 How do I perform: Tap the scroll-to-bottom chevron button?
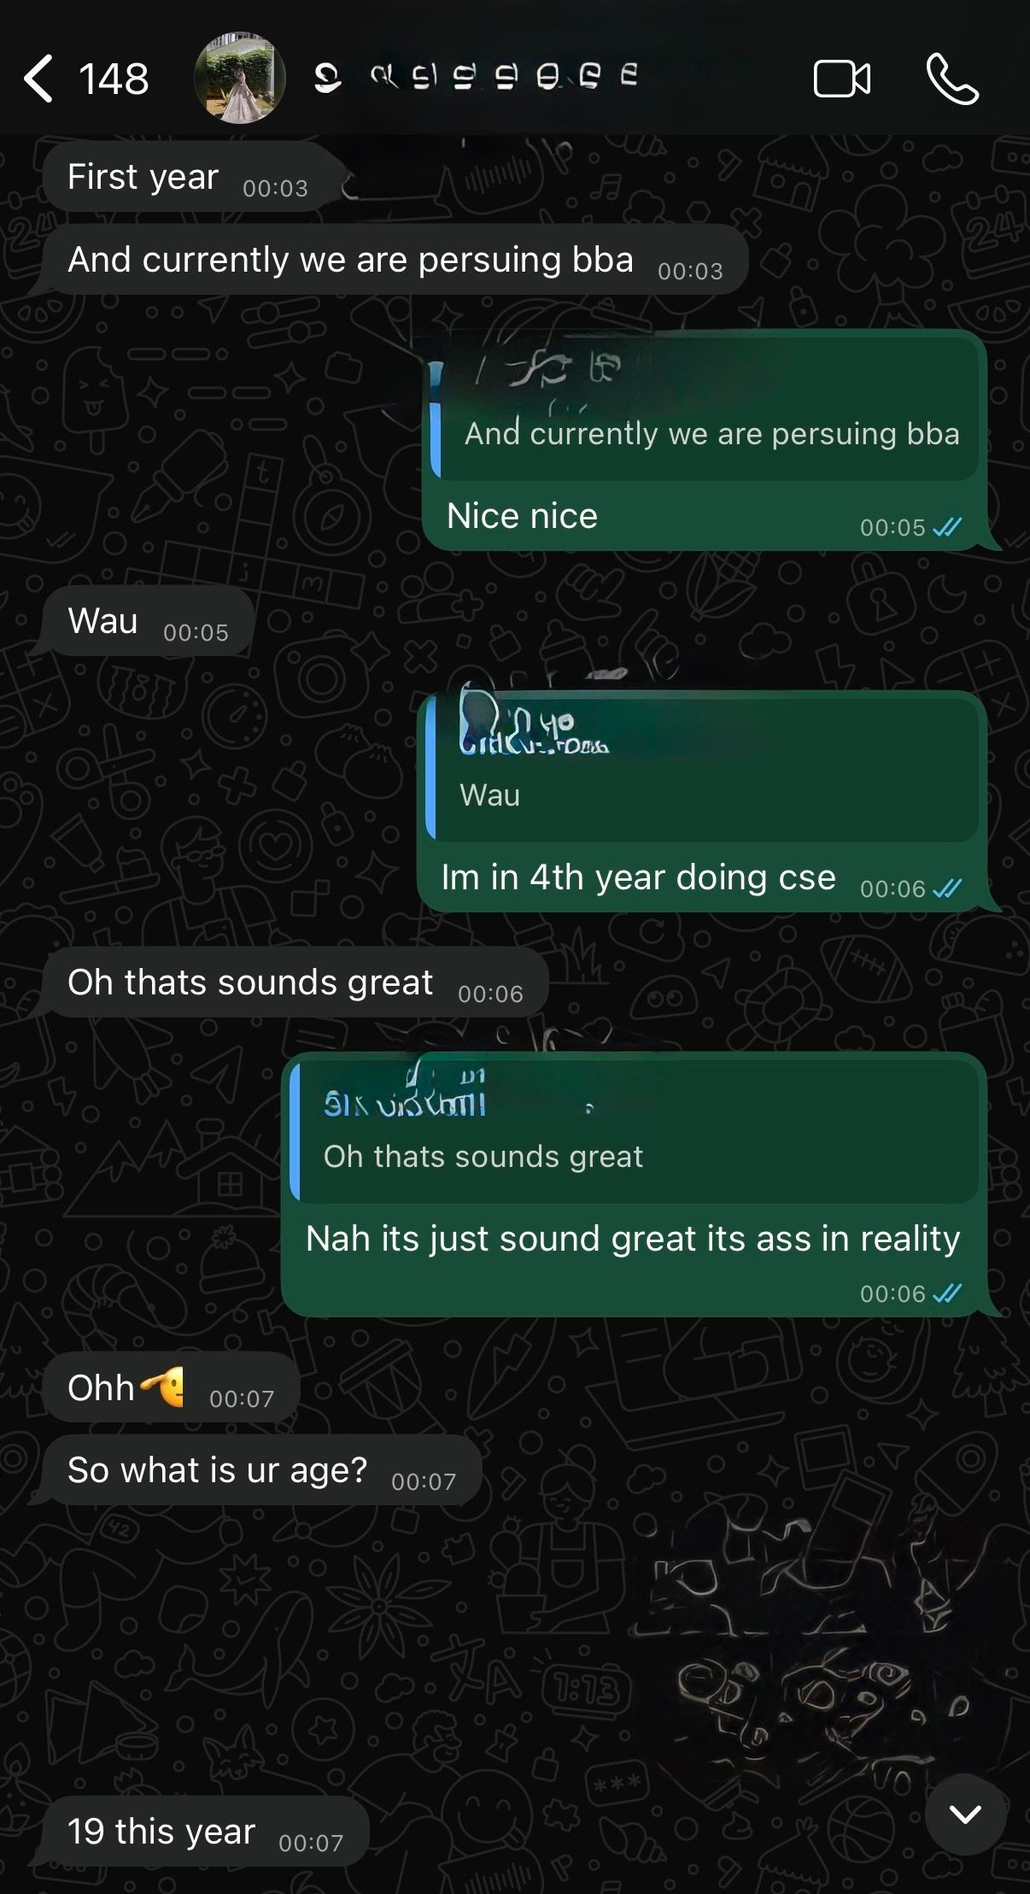[x=965, y=1813]
